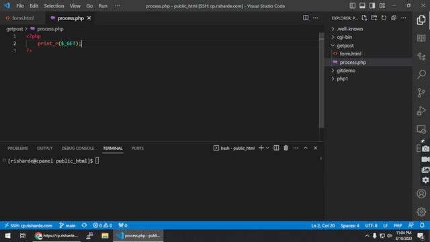Screen dimensions: 430x242
Task: Open the hidden menu items ellipsis
Action: 118,6
